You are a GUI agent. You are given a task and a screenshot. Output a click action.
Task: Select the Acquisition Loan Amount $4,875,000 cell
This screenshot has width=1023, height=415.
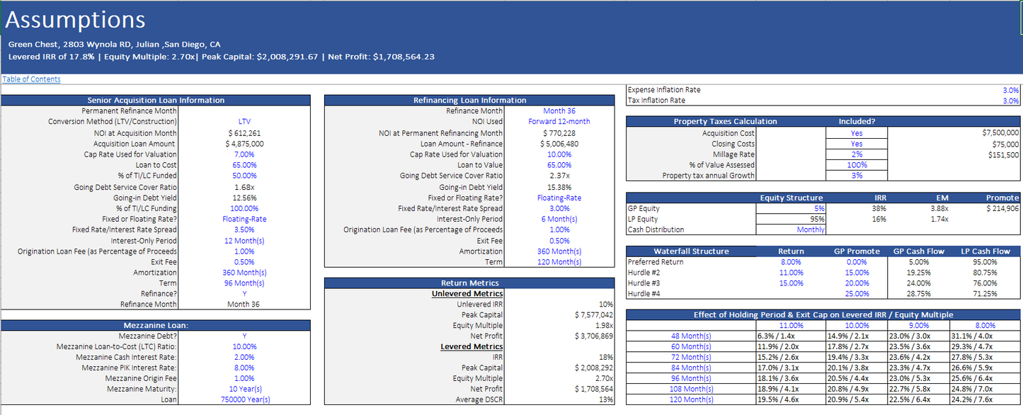click(244, 144)
